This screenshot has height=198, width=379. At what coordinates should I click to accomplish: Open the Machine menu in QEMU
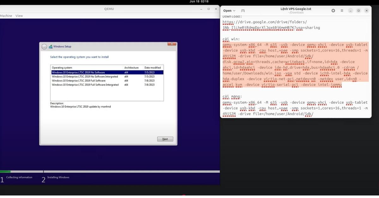pyautogui.click(x=6, y=16)
